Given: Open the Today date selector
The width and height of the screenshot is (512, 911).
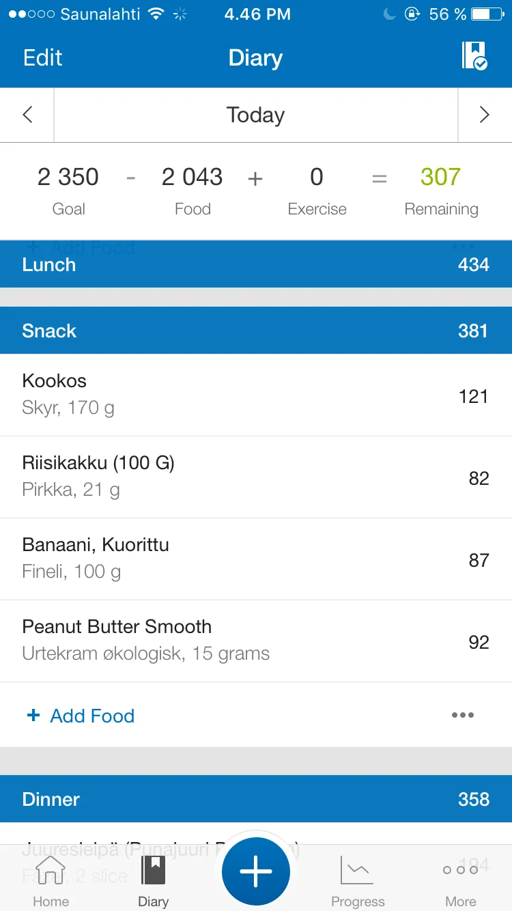Looking at the screenshot, I should (x=255, y=115).
